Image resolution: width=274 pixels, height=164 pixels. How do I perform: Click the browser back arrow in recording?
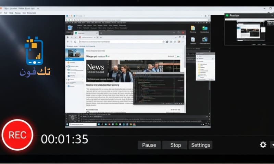click(68, 41)
